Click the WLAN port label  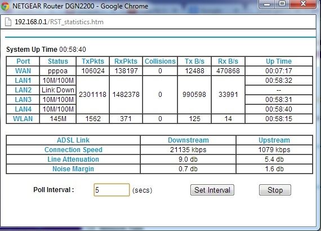tap(23, 119)
